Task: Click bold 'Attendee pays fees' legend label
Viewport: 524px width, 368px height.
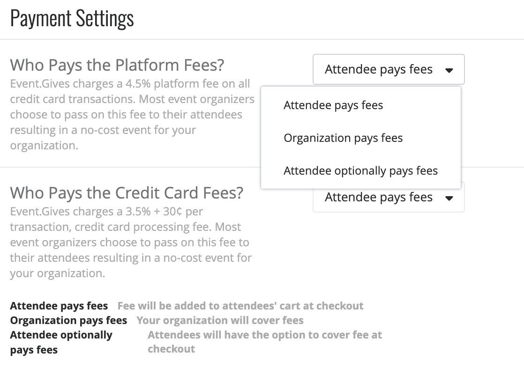Action: pyautogui.click(x=59, y=306)
